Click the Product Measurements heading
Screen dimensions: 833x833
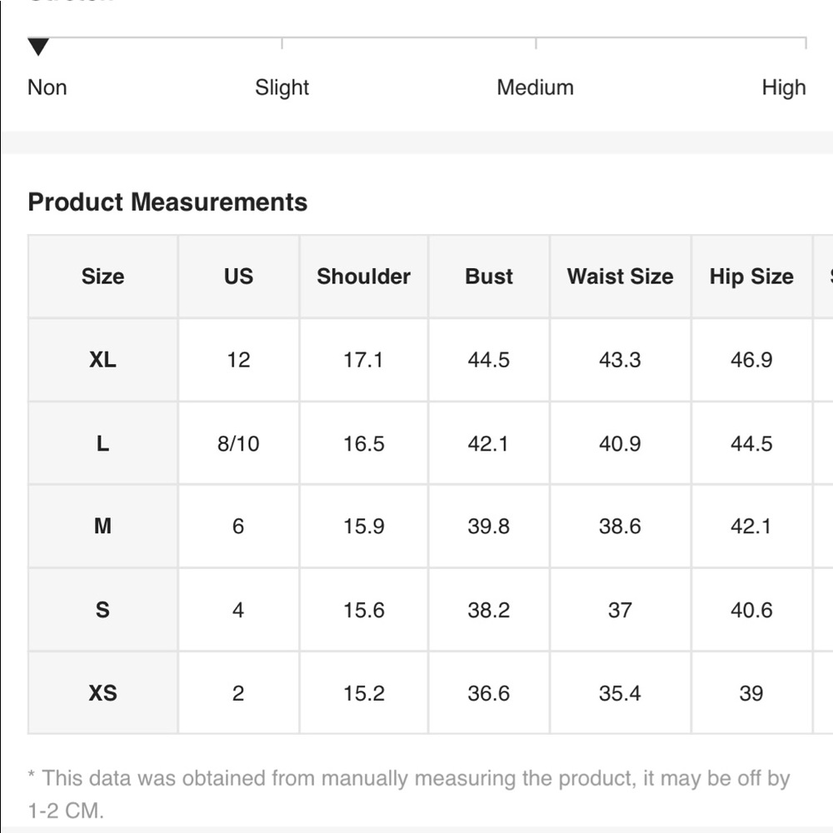(x=167, y=202)
